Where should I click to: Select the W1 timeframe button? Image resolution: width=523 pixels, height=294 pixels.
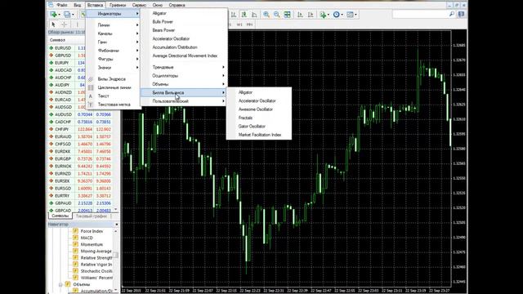pyautogui.click(x=239, y=24)
